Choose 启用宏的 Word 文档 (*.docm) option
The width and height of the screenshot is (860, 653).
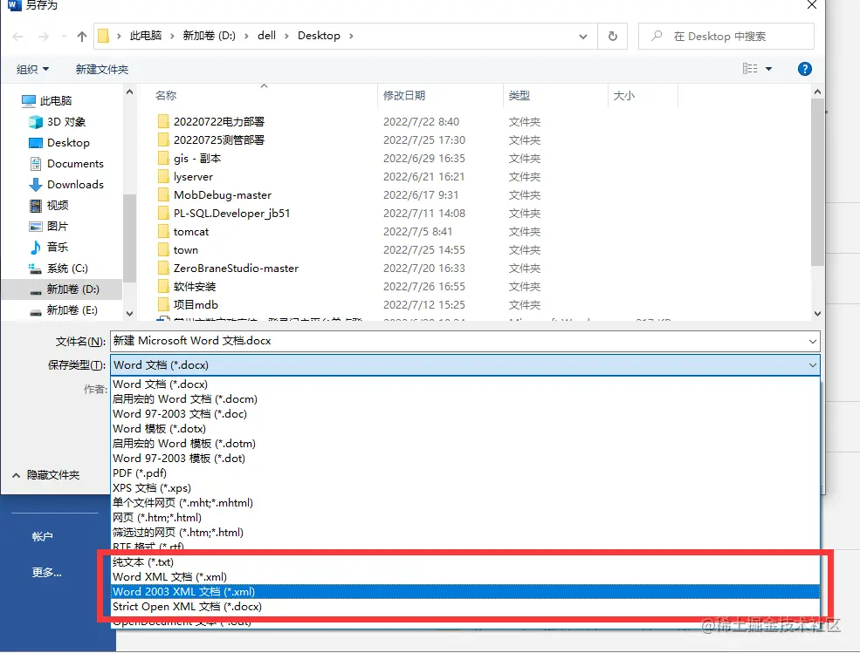tap(465, 398)
